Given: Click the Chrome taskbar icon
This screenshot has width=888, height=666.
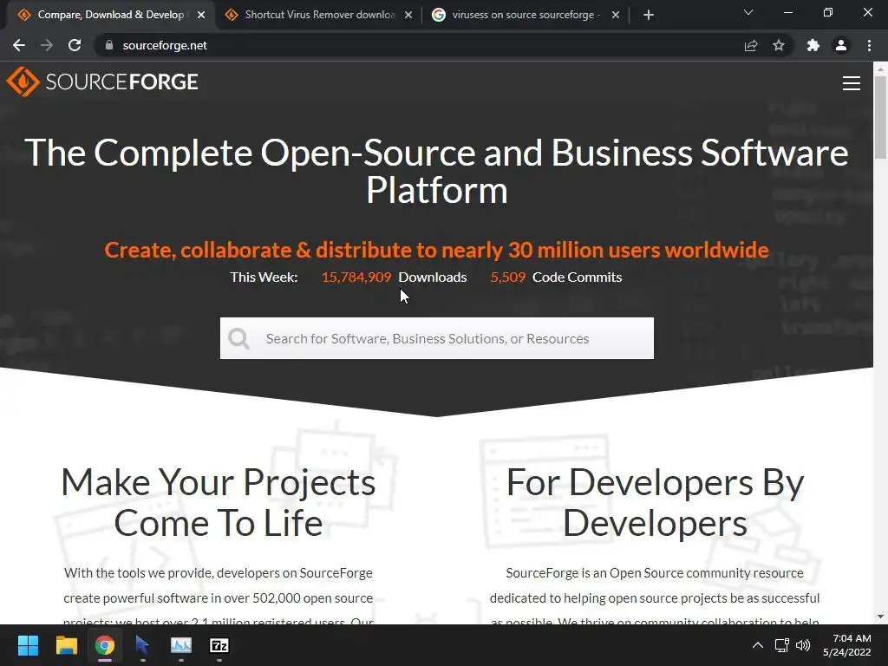Looking at the screenshot, I should [x=105, y=645].
